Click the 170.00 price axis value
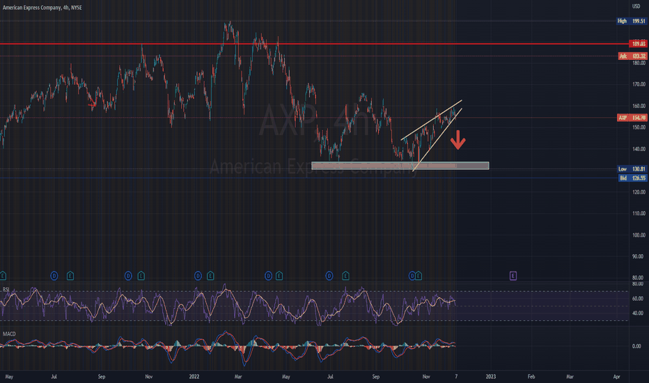 [639, 84]
